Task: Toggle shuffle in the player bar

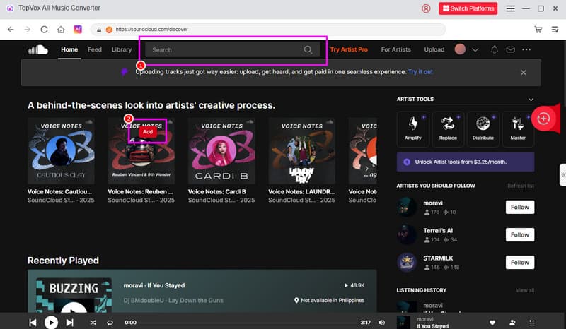Action: point(93,323)
